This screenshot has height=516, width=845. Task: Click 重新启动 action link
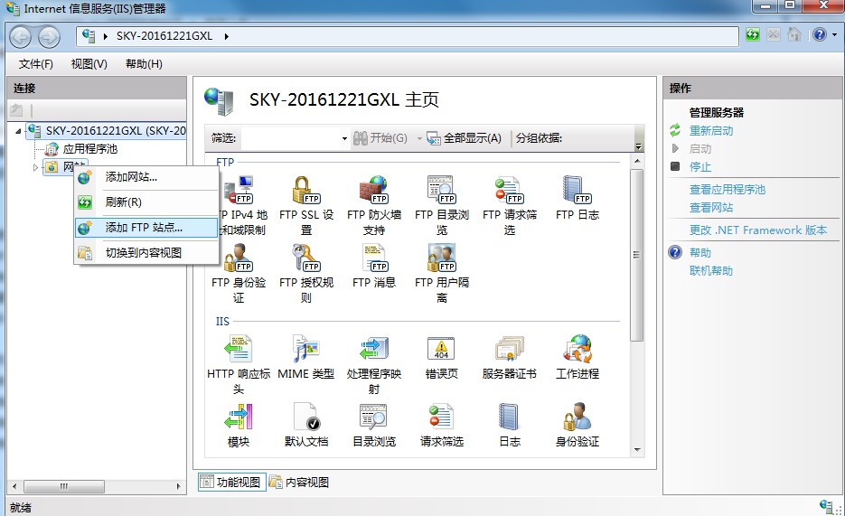(x=711, y=131)
